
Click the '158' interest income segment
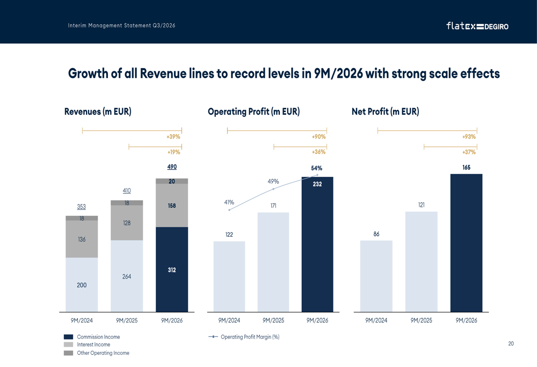click(x=172, y=206)
